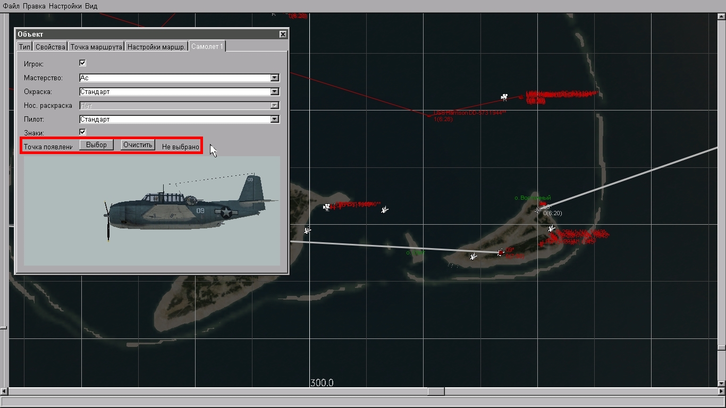The image size is (726, 408).
Task: Click the Точка появлени label
Action: click(48, 147)
